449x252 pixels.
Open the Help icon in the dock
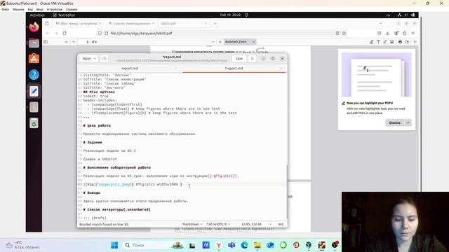(x=34, y=75)
